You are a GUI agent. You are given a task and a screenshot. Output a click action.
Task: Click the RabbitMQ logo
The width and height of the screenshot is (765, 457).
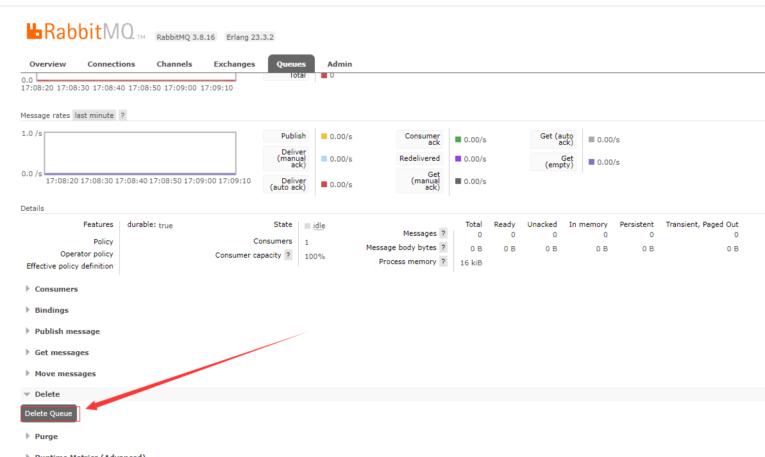[85, 31]
